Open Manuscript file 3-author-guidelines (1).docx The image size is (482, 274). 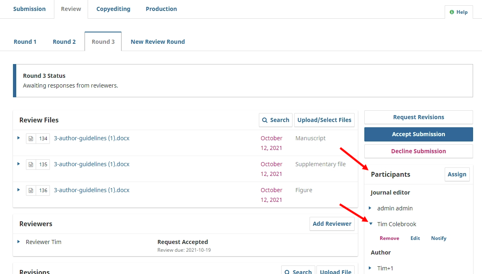click(92, 138)
